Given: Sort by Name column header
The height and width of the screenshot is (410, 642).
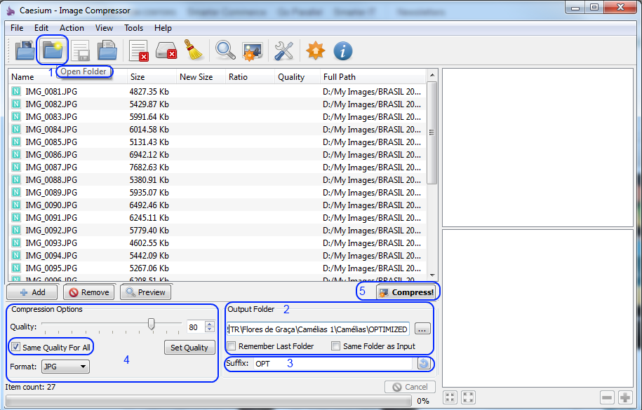Looking at the screenshot, I should (x=67, y=77).
